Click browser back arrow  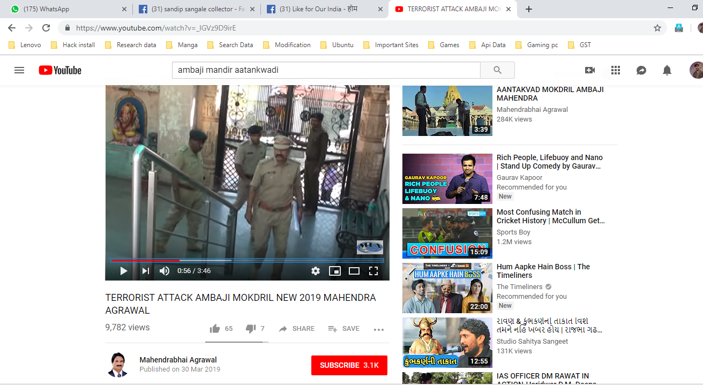click(12, 28)
